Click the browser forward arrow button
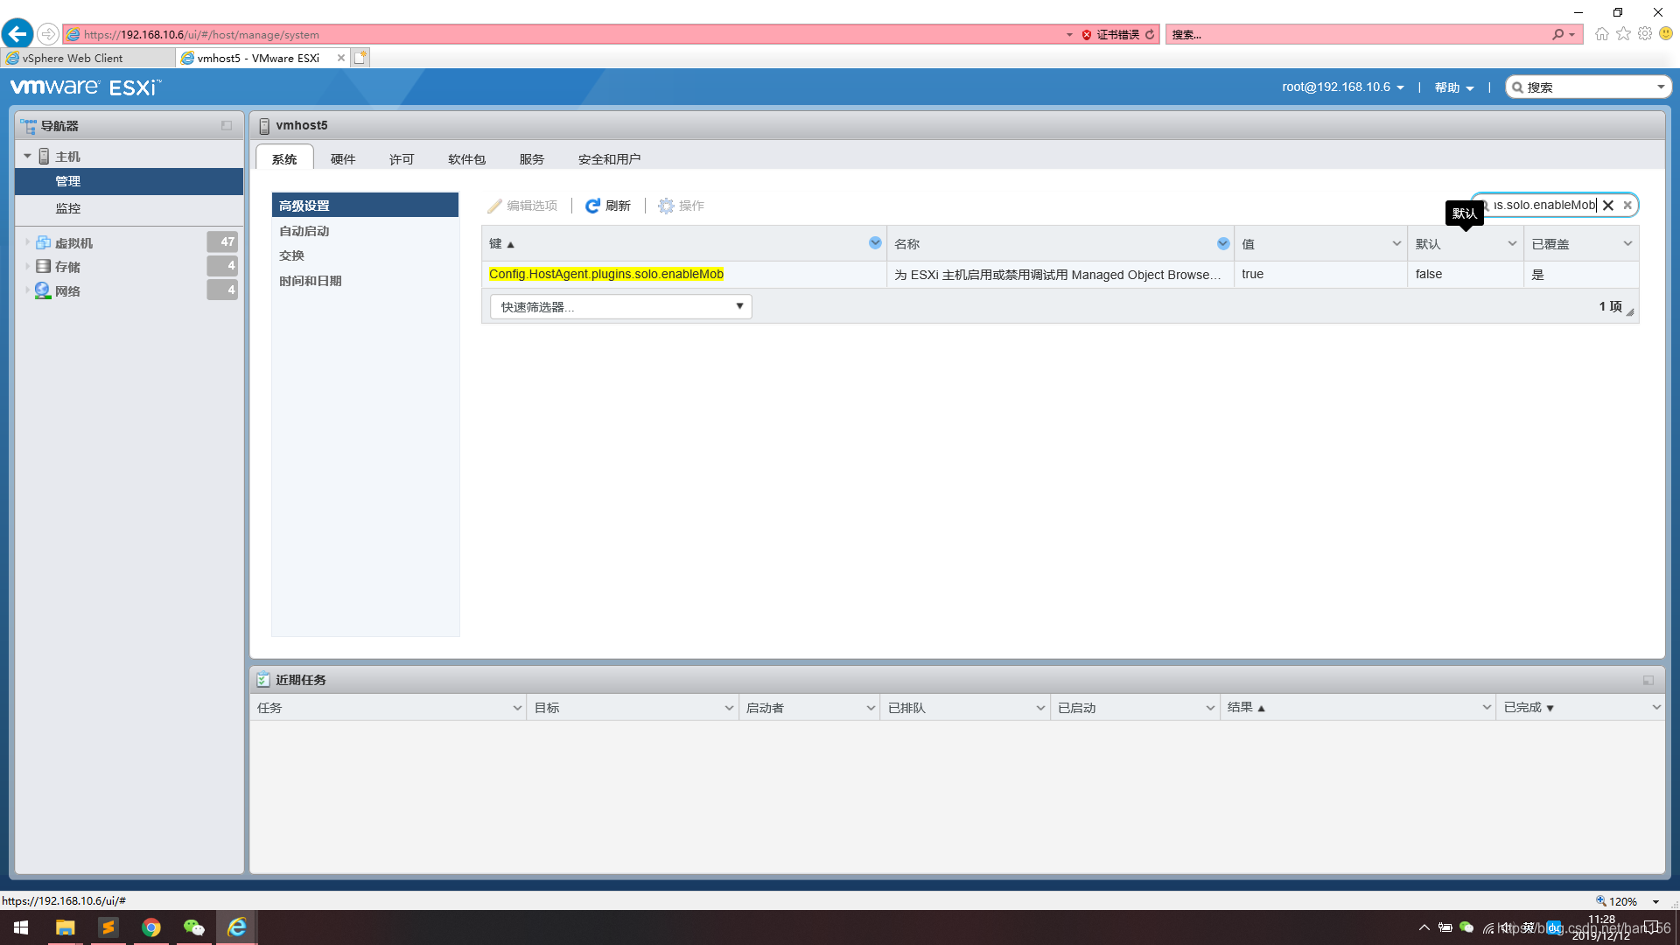 48,34
